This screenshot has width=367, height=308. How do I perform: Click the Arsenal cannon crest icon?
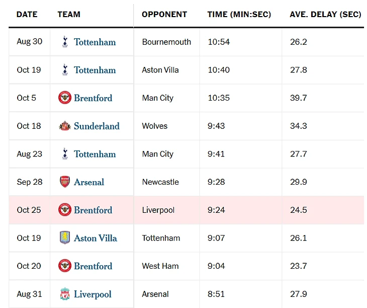tap(65, 182)
